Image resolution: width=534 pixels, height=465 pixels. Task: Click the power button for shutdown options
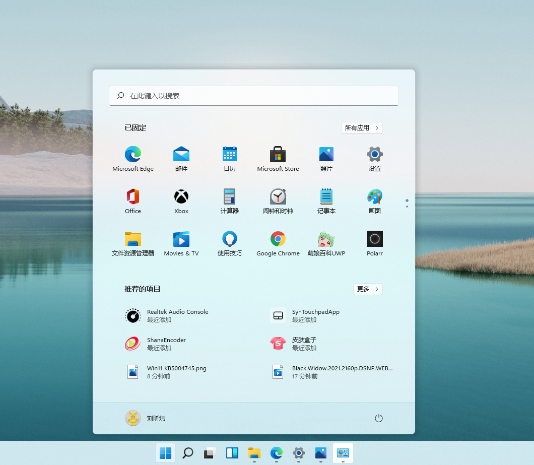pos(378,418)
